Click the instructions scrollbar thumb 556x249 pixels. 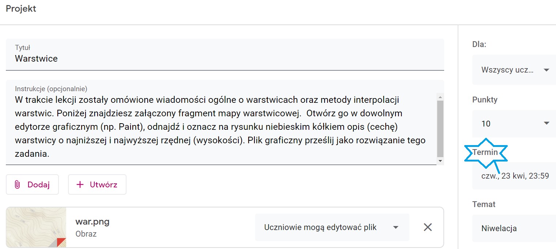tap(440, 128)
